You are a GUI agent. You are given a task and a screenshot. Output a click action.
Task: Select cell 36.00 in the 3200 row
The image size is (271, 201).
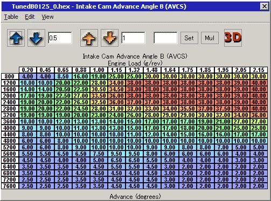tap(259, 115)
